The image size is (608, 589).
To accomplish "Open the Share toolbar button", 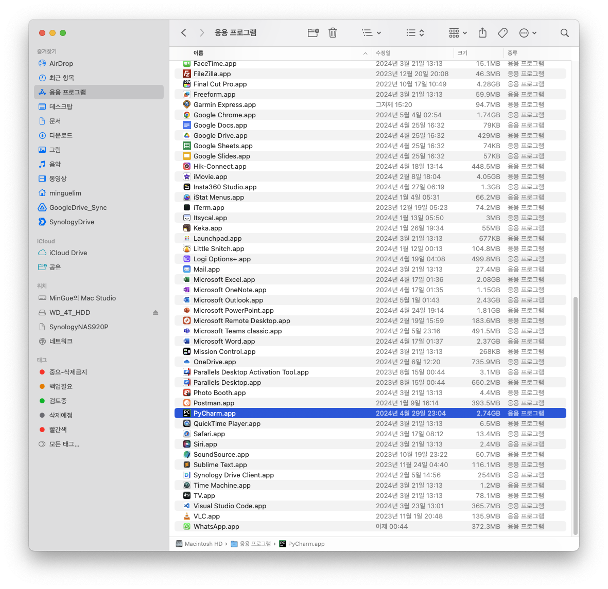I will pos(482,32).
